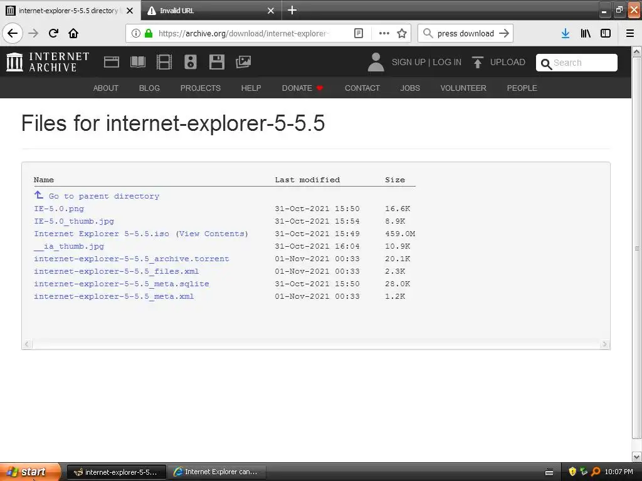Click the page scrollbar up arrow
Viewport: 642px width, 481px height.
coord(637,52)
